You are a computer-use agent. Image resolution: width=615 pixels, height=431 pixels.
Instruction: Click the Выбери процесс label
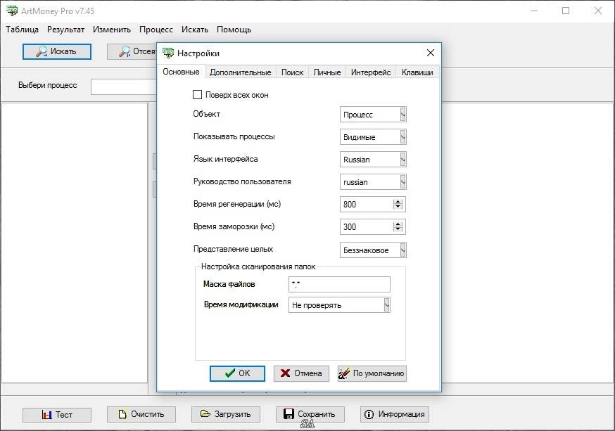[47, 85]
